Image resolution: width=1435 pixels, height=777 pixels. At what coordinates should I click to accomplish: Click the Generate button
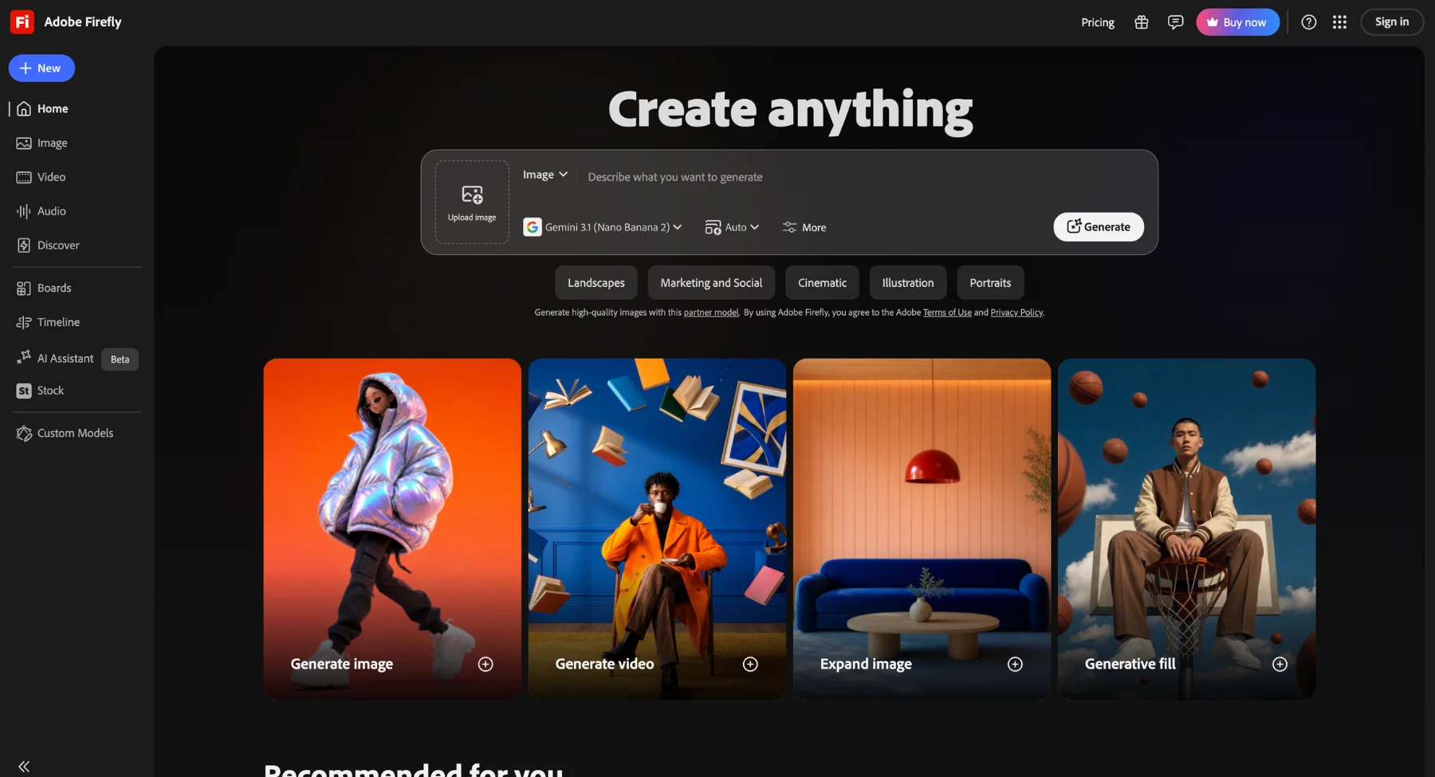pyautogui.click(x=1099, y=227)
